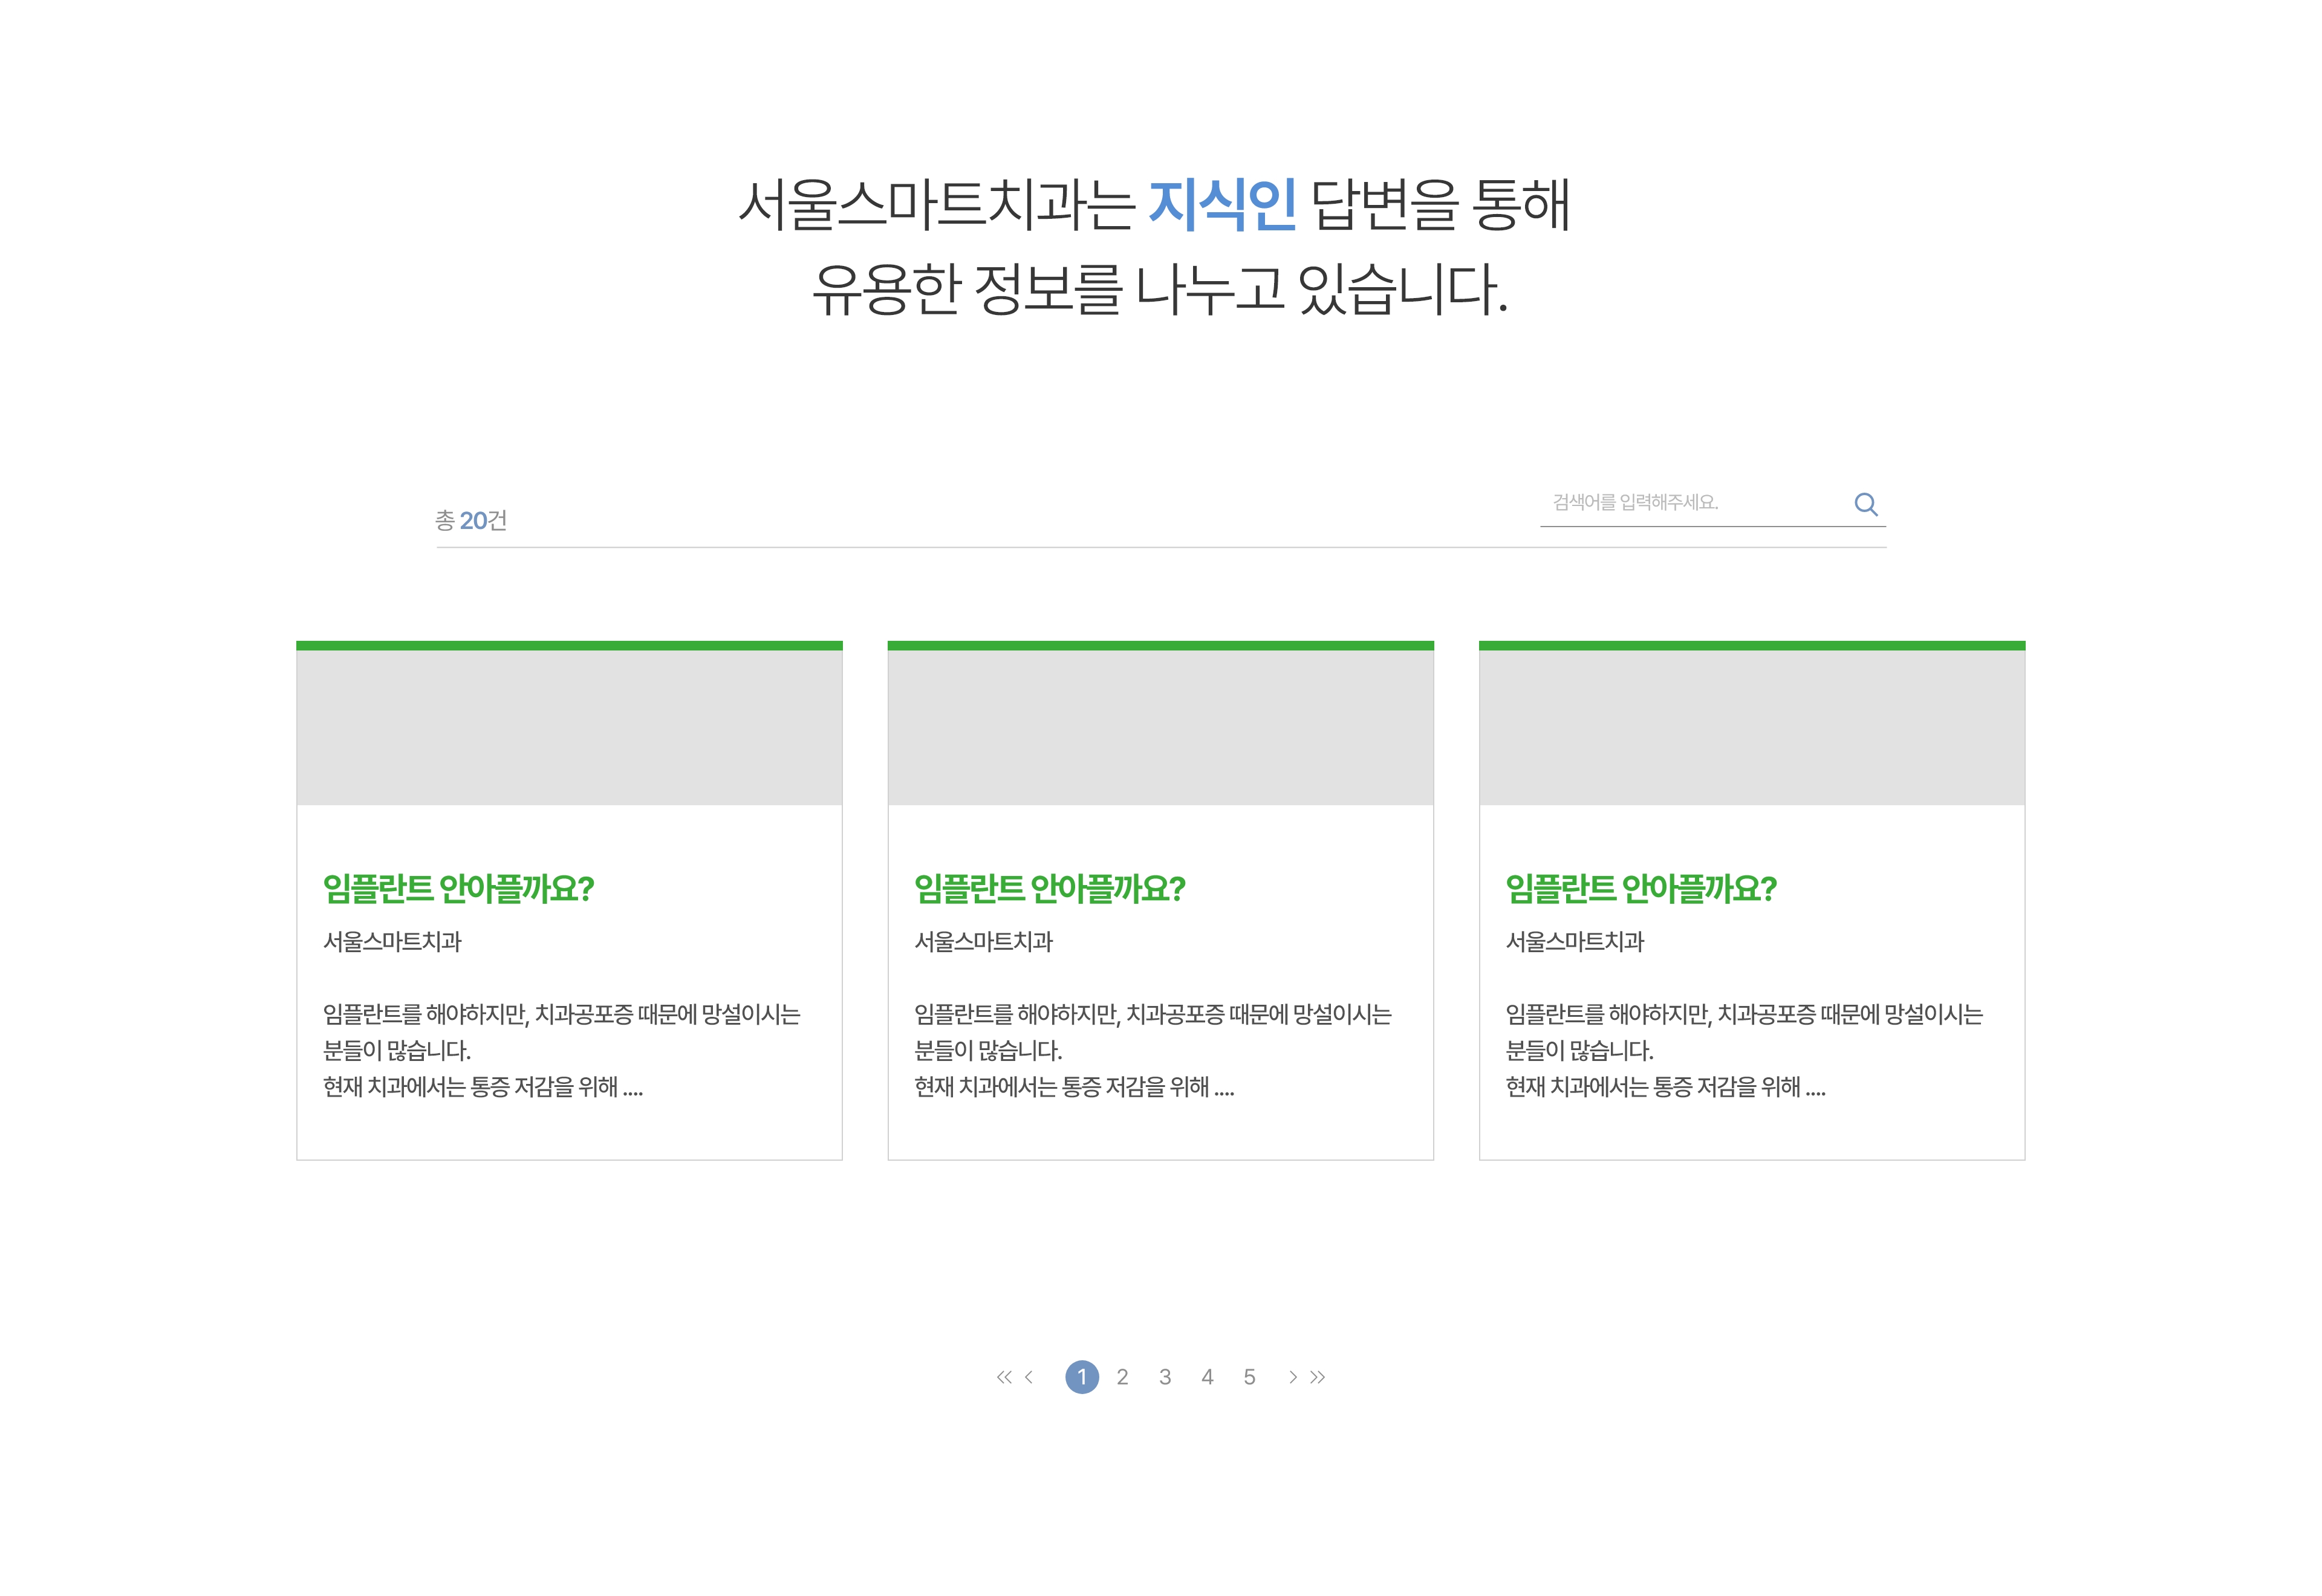Click first card's gray thumbnail image
This screenshot has height=1596, width=2322.
(569, 727)
